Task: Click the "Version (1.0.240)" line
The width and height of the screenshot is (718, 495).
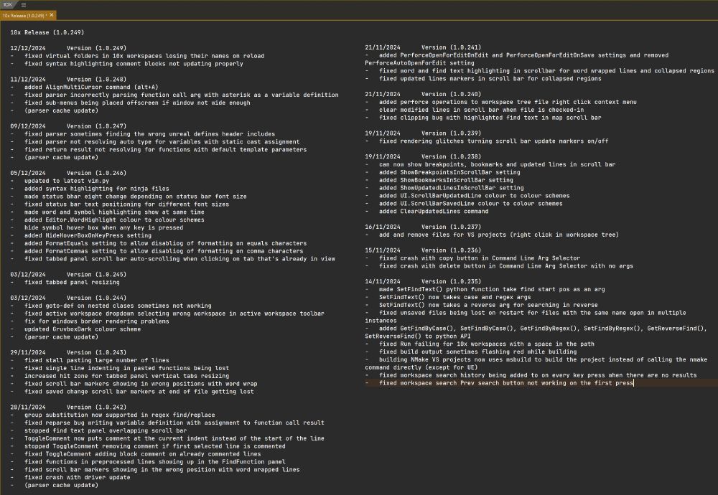Action: pyautogui.click(x=423, y=94)
